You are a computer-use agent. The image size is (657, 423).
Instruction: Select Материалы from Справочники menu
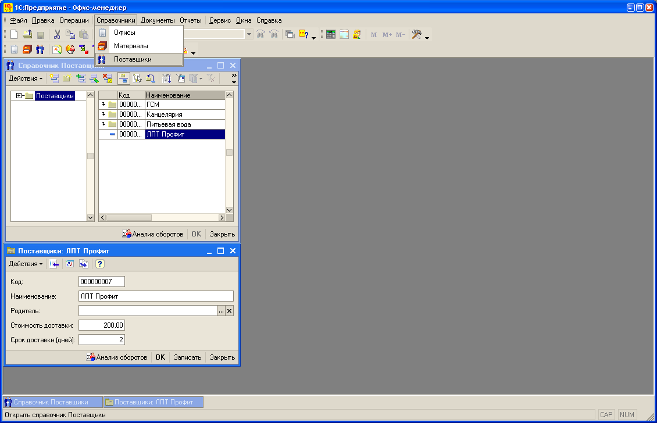click(x=139, y=46)
